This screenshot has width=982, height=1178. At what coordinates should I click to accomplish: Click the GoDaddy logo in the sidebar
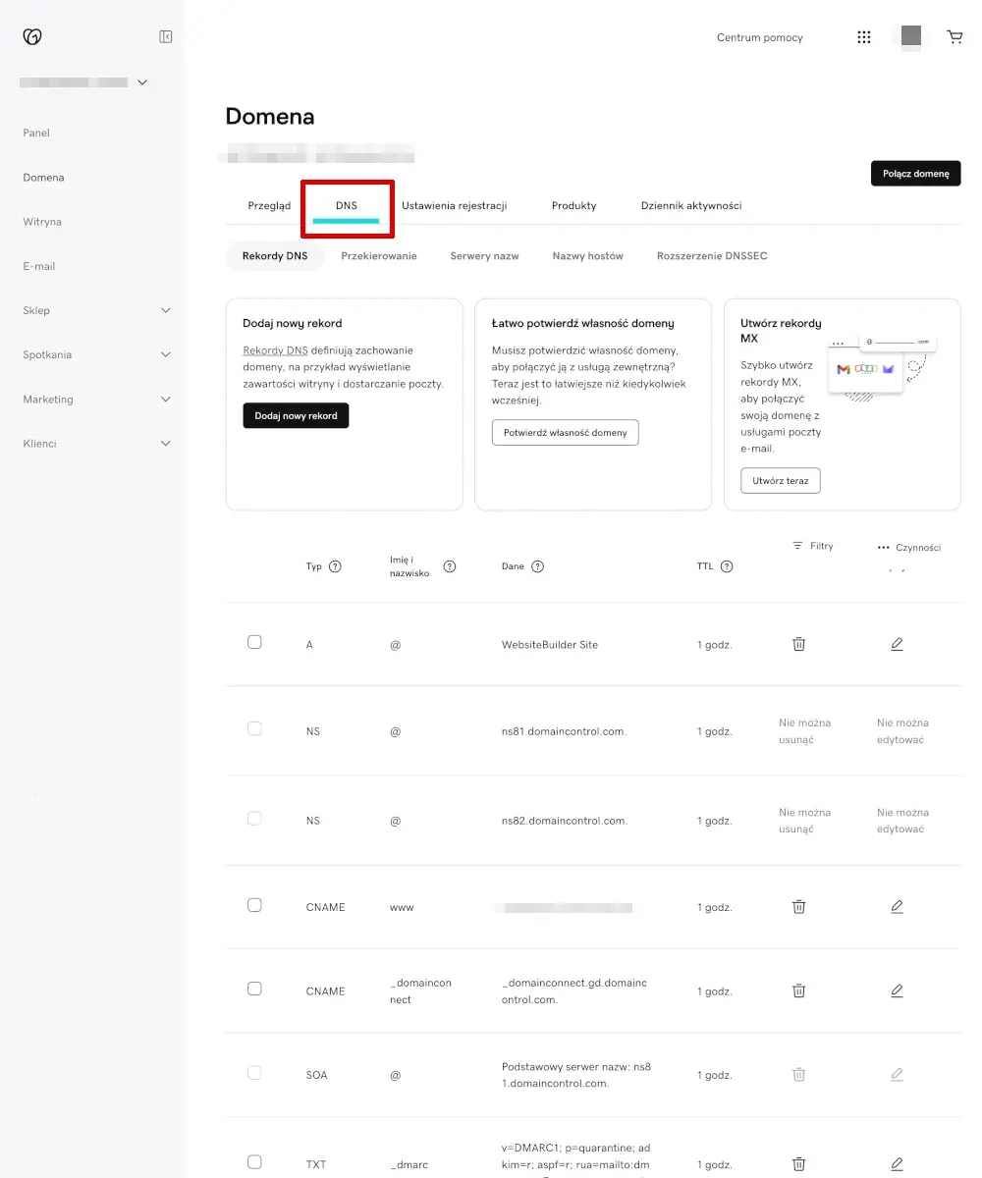31,36
